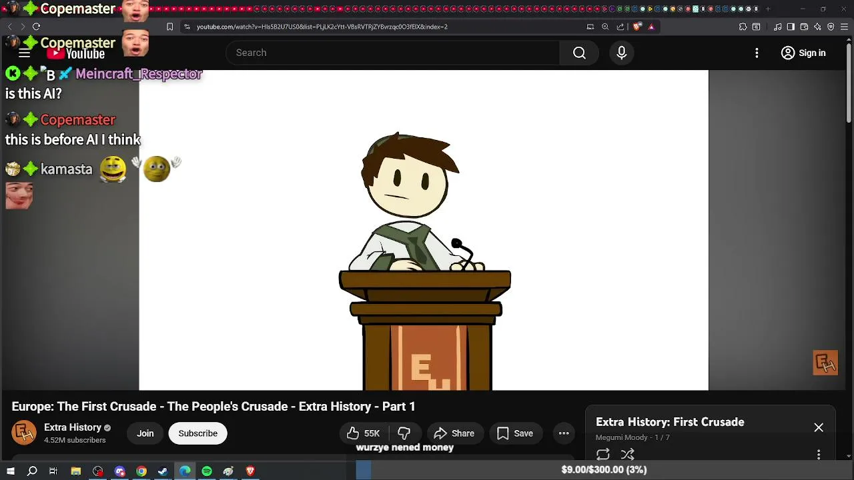Open Steam from taskbar
This screenshot has width=854, height=480.
point(163,471)
